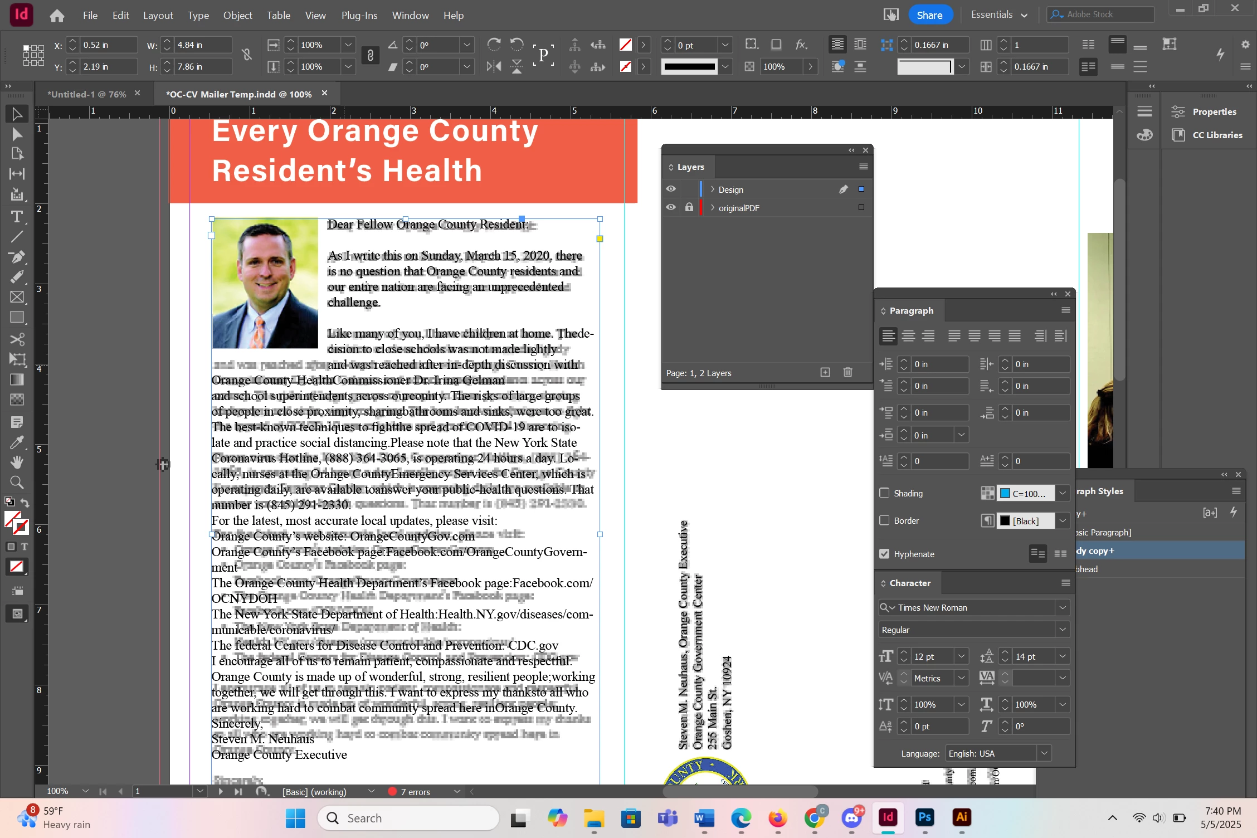
Task: Select the Scissors tool
Action: coord(17,339)
